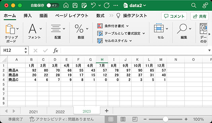The height and width of the screenshot is (123, 212).
Task: Click the clipboard paste icon
Action: (10, 29)
